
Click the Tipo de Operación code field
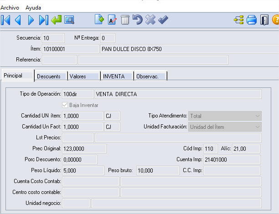[x=78, y=94]
